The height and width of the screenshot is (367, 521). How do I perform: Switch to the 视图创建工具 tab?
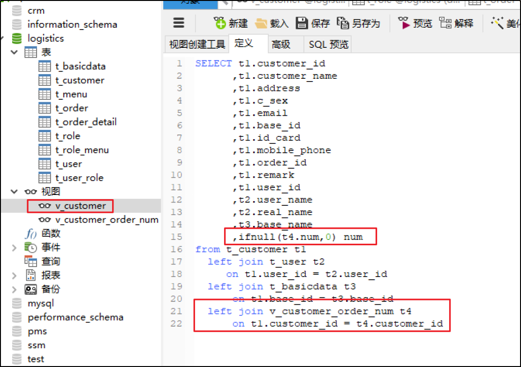[197, 44]
